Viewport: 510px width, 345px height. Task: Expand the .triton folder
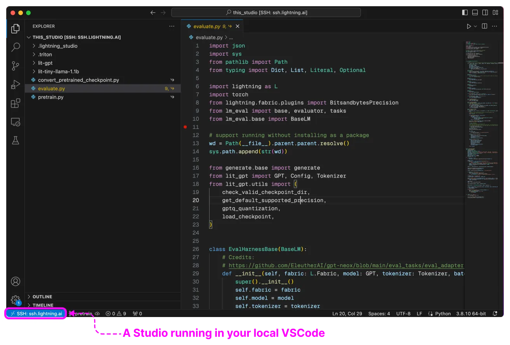click(x=103, y=54)
